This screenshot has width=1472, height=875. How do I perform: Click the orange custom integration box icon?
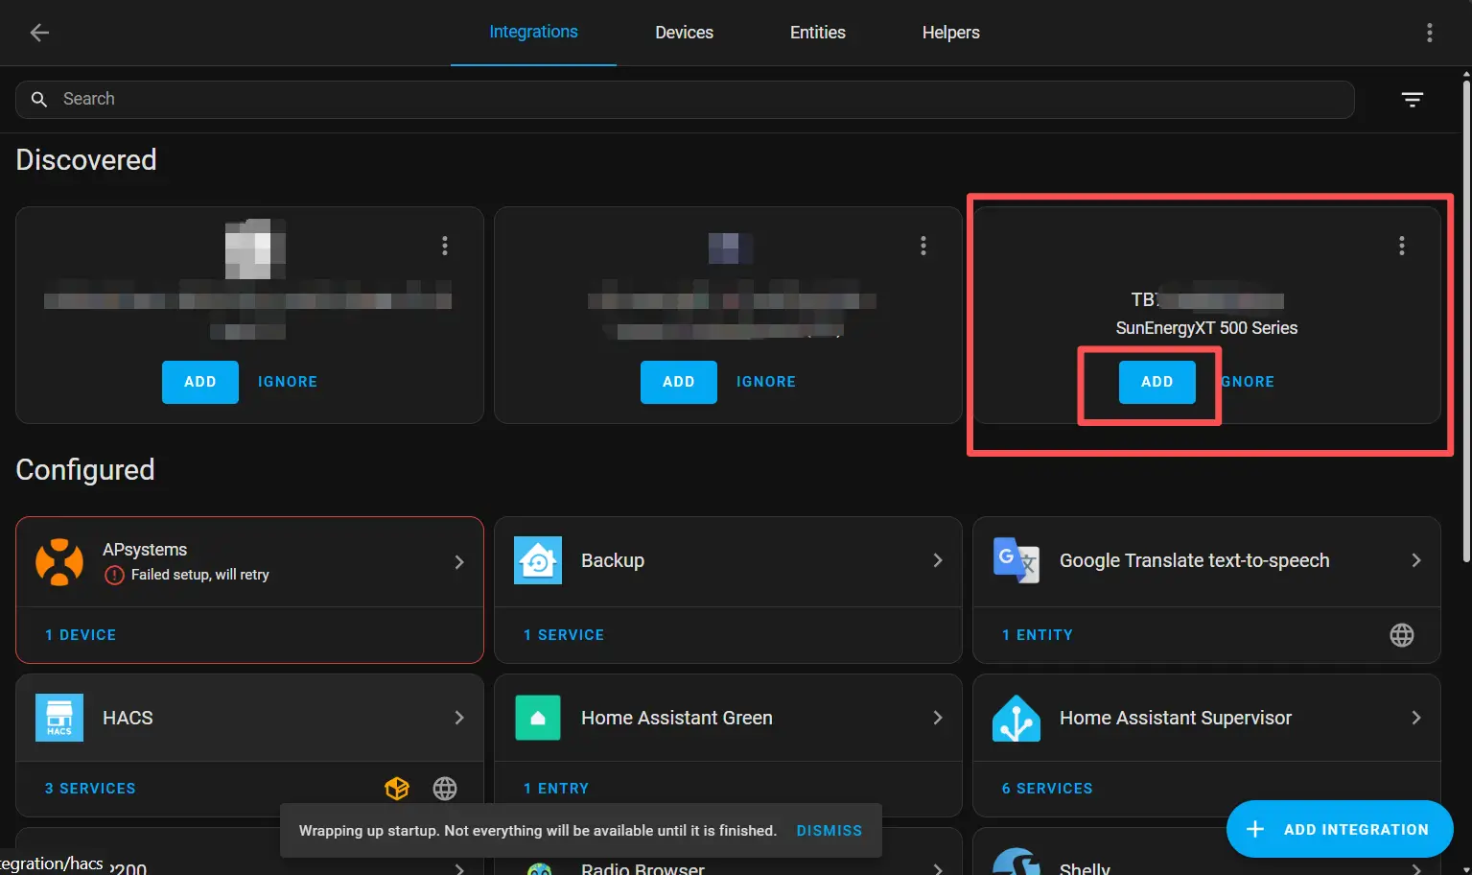[397, 789]
